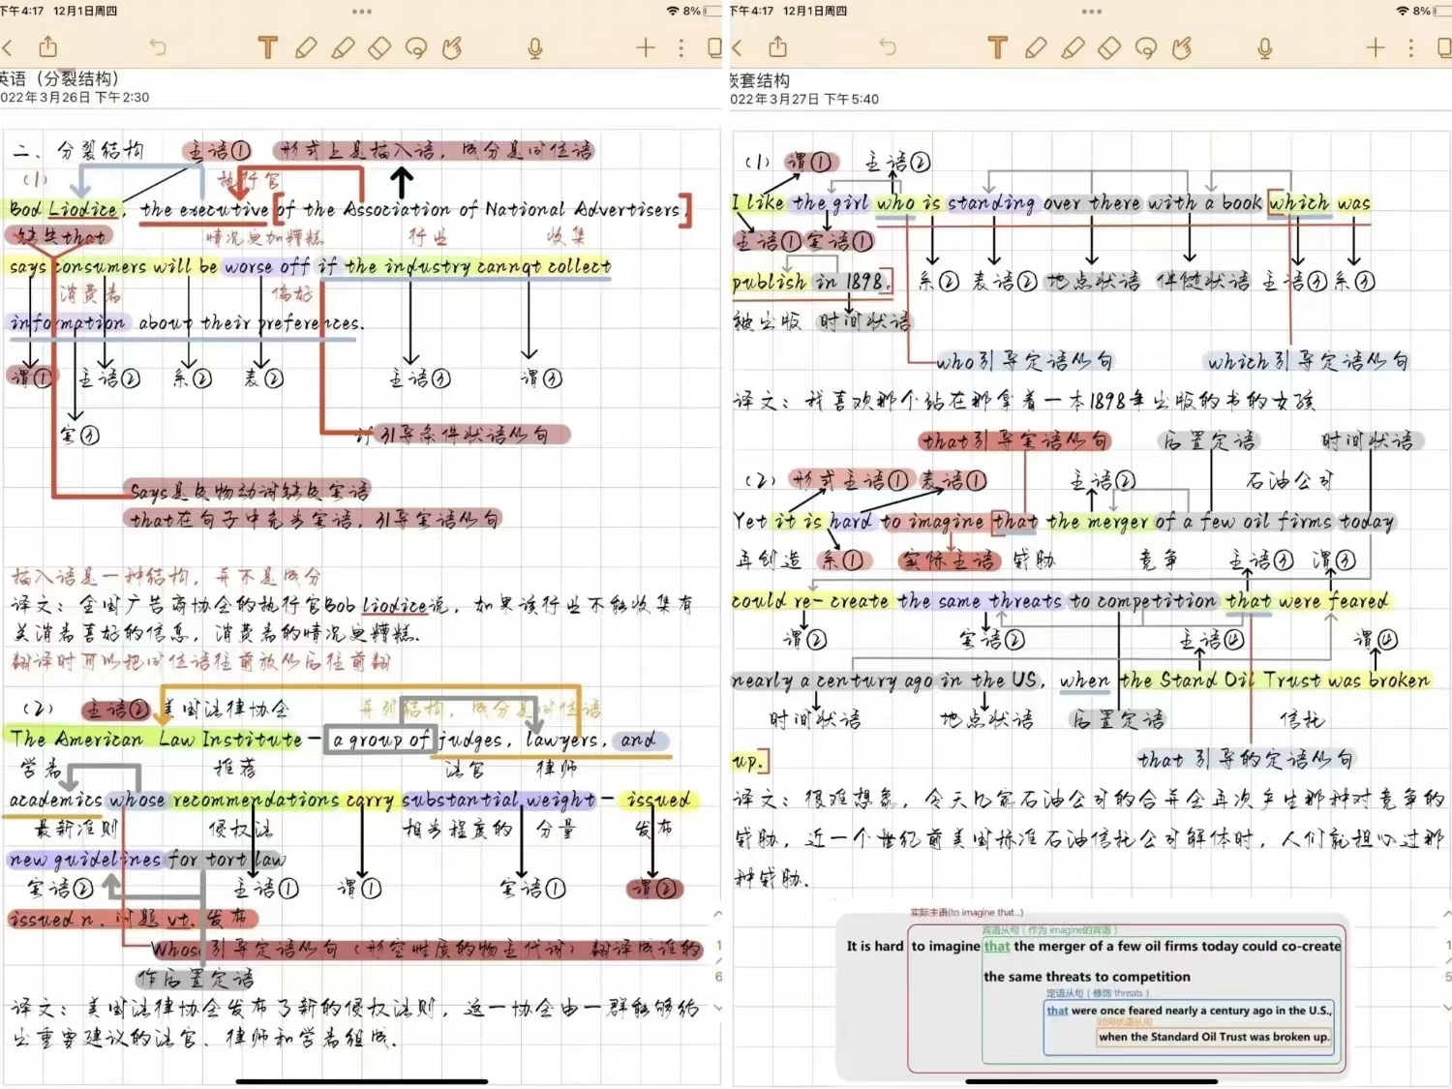The image size is (1452, 1089).
Task: Tap the share icon in left note
Action: pos(48,46)
